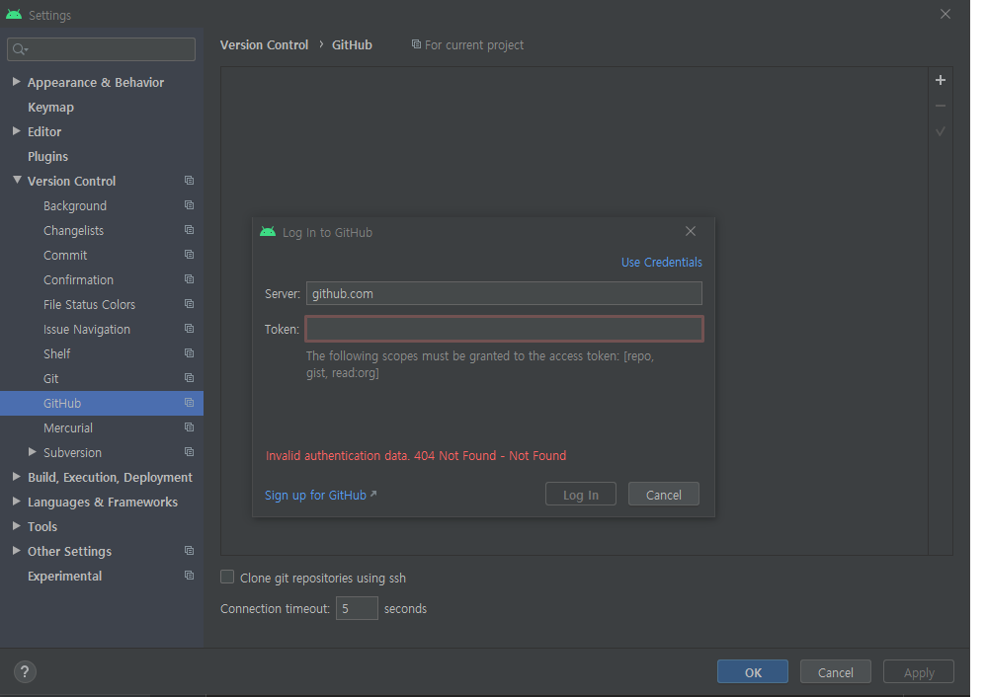Click the project-level icon next to File Status Colors

(x=189, y=303)
